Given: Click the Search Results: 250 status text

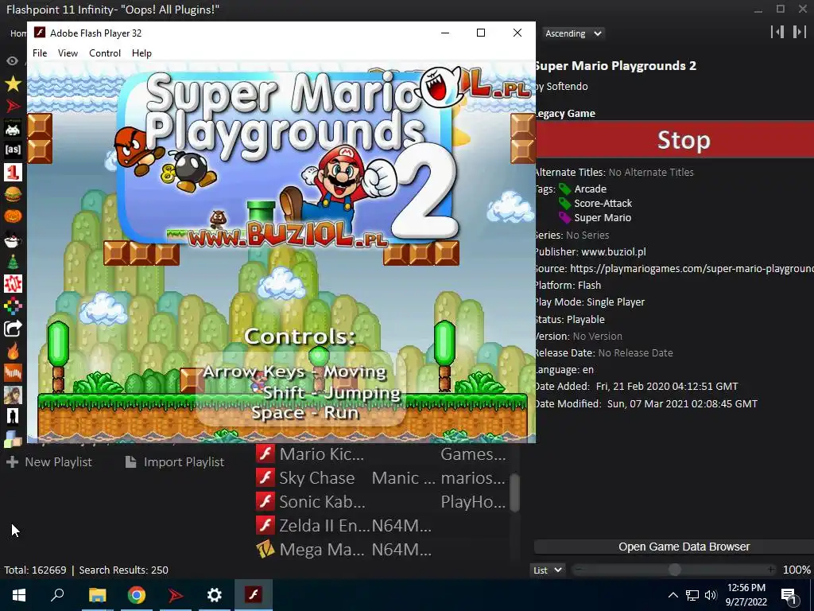Looking at the screenshot, I should click(x=123, y=570).
